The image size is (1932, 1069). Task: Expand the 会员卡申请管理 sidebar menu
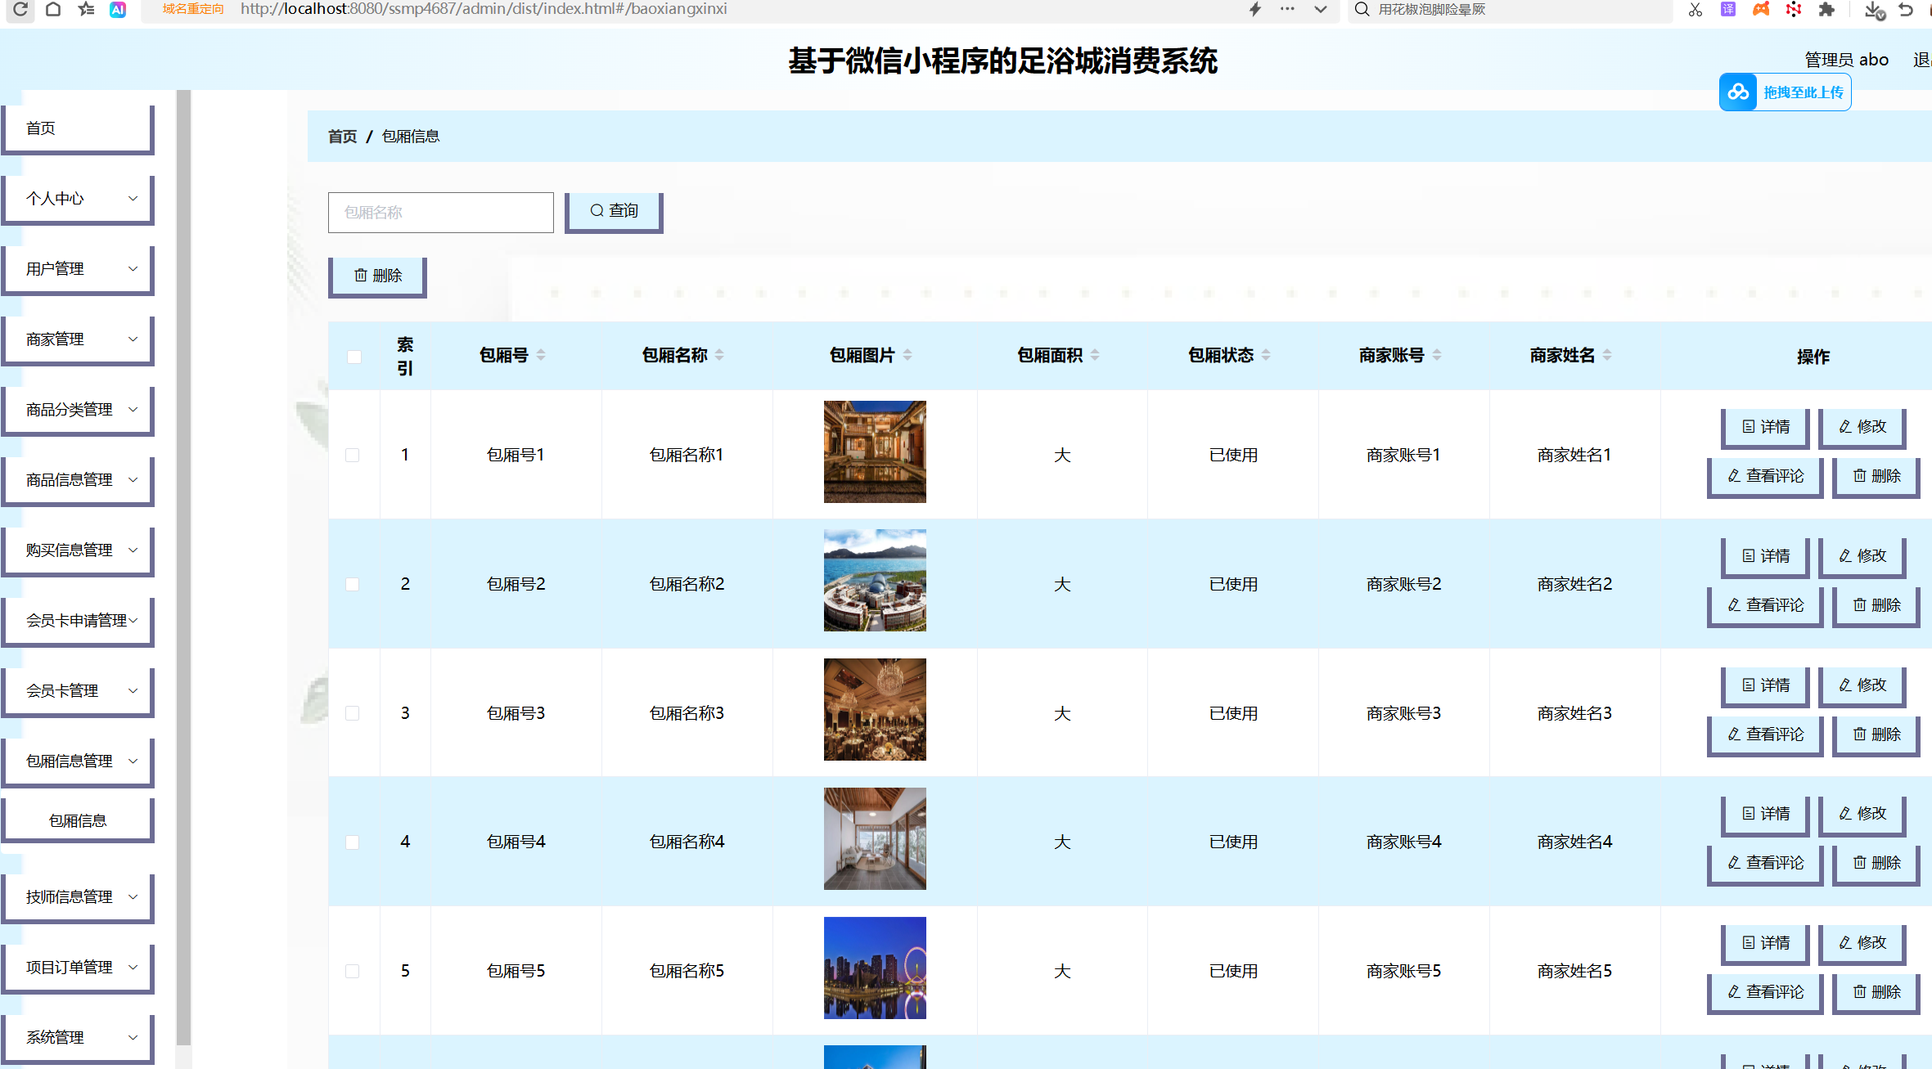pyautogui.click(x=78, y=621)
